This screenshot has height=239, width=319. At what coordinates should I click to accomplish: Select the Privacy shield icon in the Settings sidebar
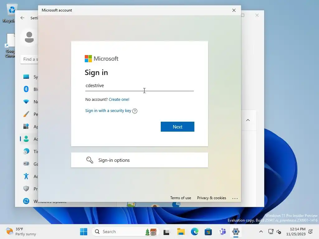[x=26, y=189]
